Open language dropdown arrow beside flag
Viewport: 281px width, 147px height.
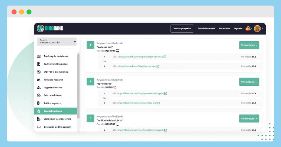tap(252, 29)
